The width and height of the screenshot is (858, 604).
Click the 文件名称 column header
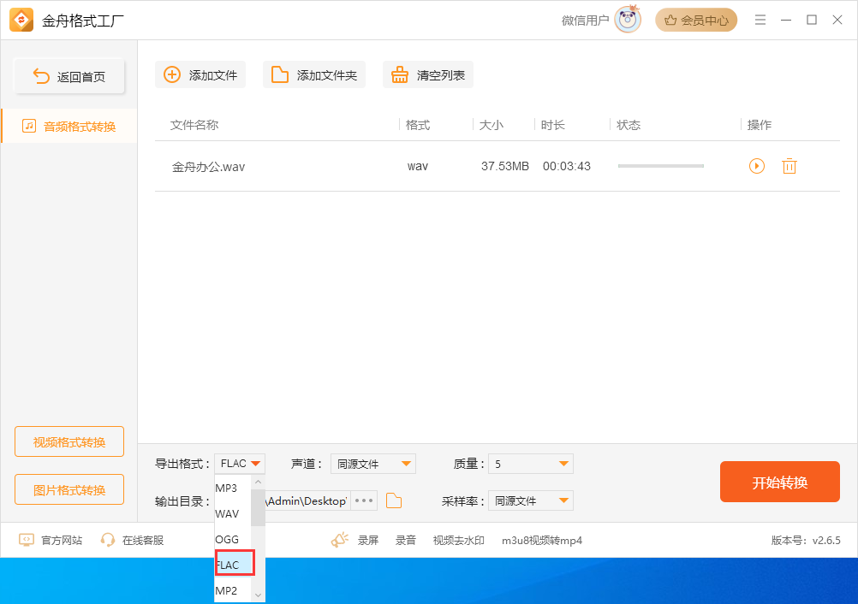194,125
